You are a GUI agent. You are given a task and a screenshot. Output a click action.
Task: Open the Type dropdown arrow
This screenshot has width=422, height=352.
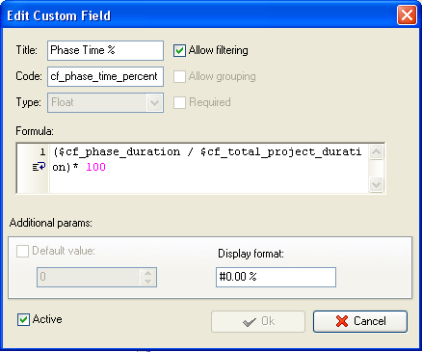coord(155,103)
